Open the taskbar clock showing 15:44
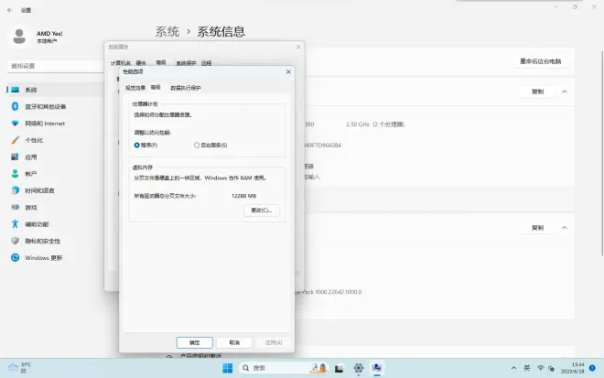This screenshot has height=378, width=604. [572, 368]
